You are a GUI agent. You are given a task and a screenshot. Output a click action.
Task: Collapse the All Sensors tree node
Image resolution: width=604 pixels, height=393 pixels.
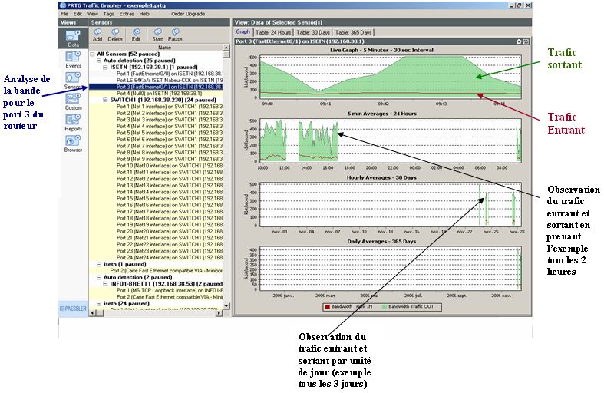point(92,54)
